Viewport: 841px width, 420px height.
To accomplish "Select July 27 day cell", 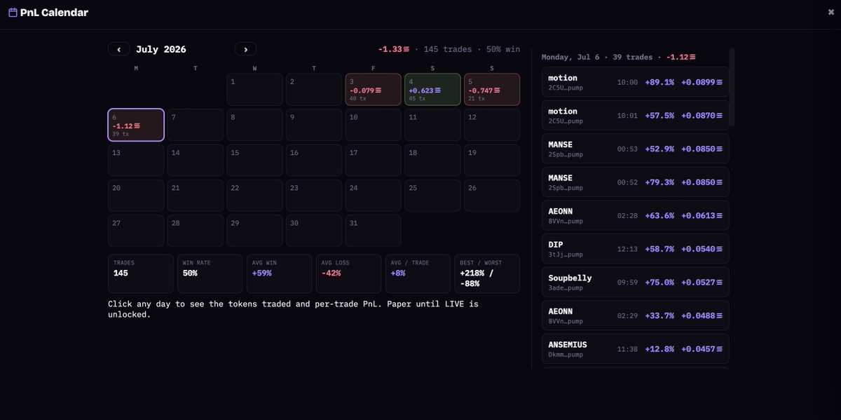I will click(136, 231).
